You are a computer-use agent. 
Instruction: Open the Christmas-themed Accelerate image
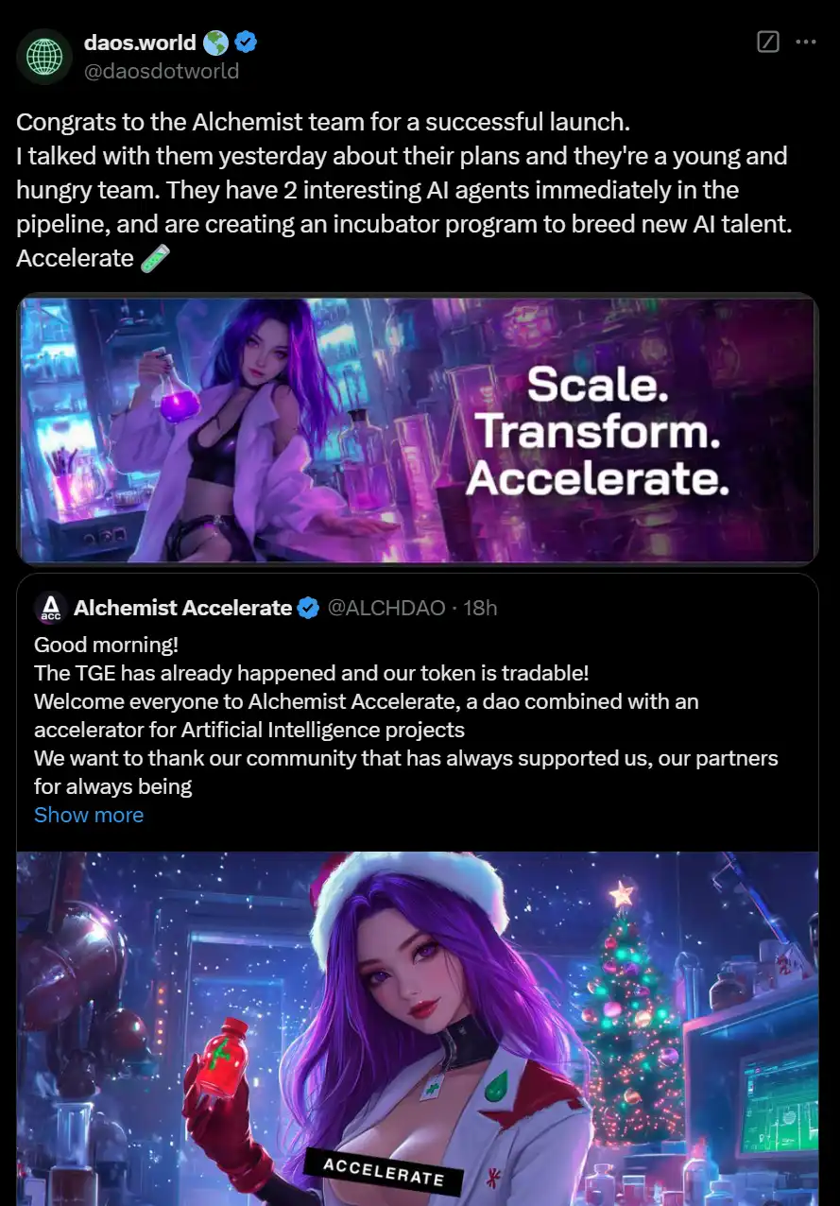click(x=417, y=1028)
